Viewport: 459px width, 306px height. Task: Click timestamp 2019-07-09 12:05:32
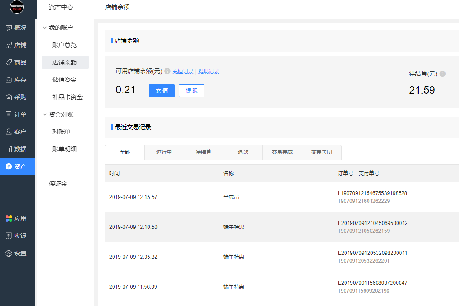pyautogui.click(x=133, y=257)
